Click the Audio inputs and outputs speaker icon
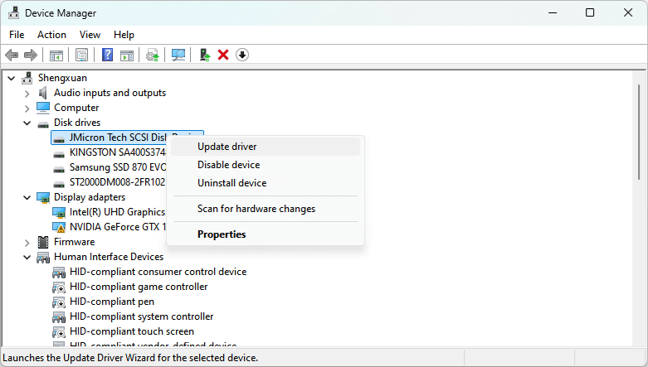This screenshot has height=367, width=648. click(42, 93)
